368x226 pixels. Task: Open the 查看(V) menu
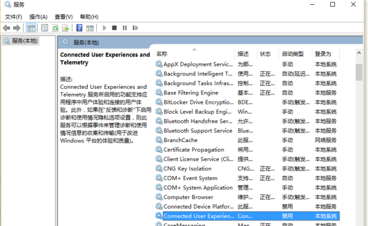click(x=64, y=17)
